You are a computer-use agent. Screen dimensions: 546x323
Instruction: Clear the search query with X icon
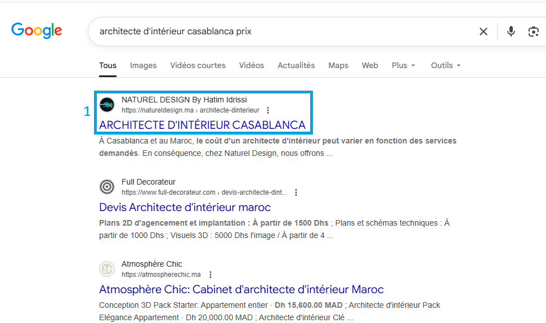pos(483,32)
